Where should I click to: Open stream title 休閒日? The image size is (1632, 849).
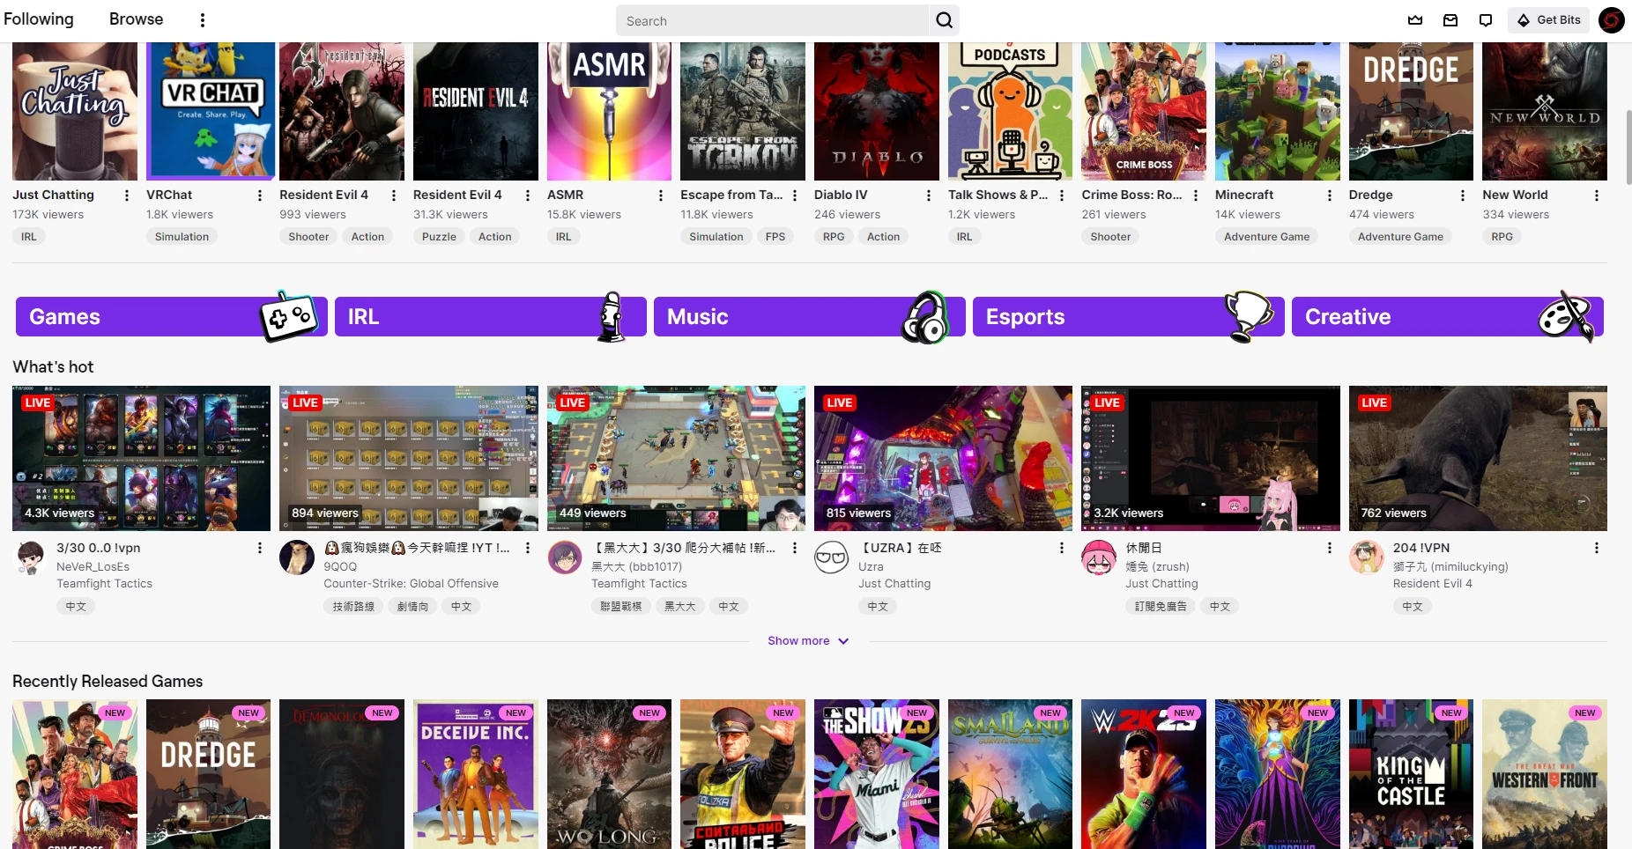(1143, 548)
